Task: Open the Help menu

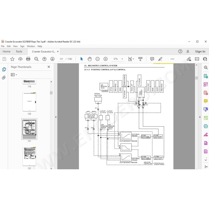Action: (40, 46)
